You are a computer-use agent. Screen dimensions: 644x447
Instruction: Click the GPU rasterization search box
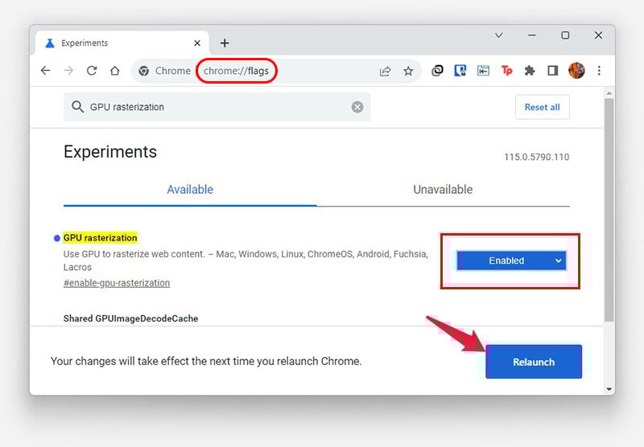[217, 107]
